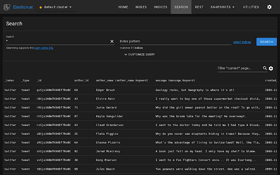Open the Indices tab
Viewport: 280px width, 175px height.
[x=161, y=7]
